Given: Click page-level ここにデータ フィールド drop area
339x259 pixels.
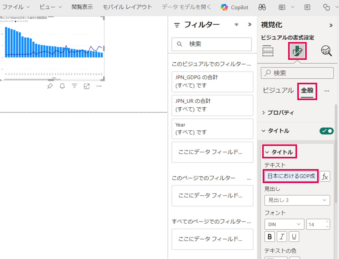Looking at the screenshot, I should coord(212,196).
